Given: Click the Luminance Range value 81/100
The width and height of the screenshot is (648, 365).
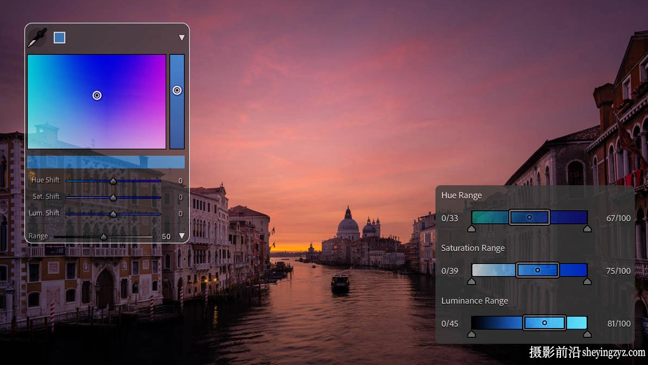Looking at the screenshot, I should point(619,324).
